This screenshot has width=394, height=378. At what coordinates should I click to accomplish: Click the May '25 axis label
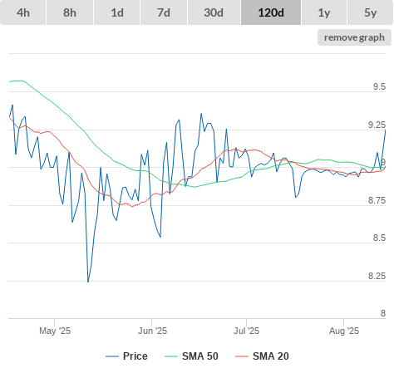(55, 331)
